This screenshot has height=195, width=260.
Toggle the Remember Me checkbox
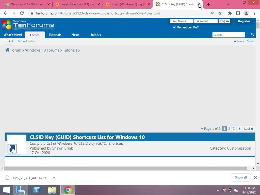174,27
